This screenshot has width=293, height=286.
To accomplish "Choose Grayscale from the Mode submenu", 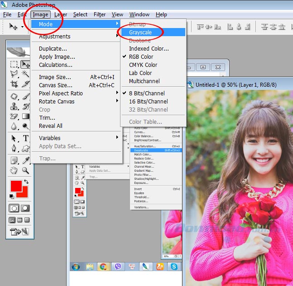I will (x=140, y=33).
